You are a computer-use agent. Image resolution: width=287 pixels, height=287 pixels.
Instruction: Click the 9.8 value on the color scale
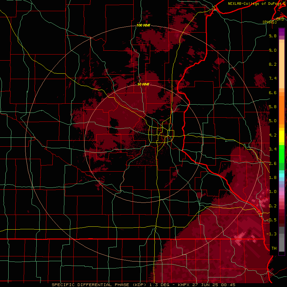tap(273, 36)
